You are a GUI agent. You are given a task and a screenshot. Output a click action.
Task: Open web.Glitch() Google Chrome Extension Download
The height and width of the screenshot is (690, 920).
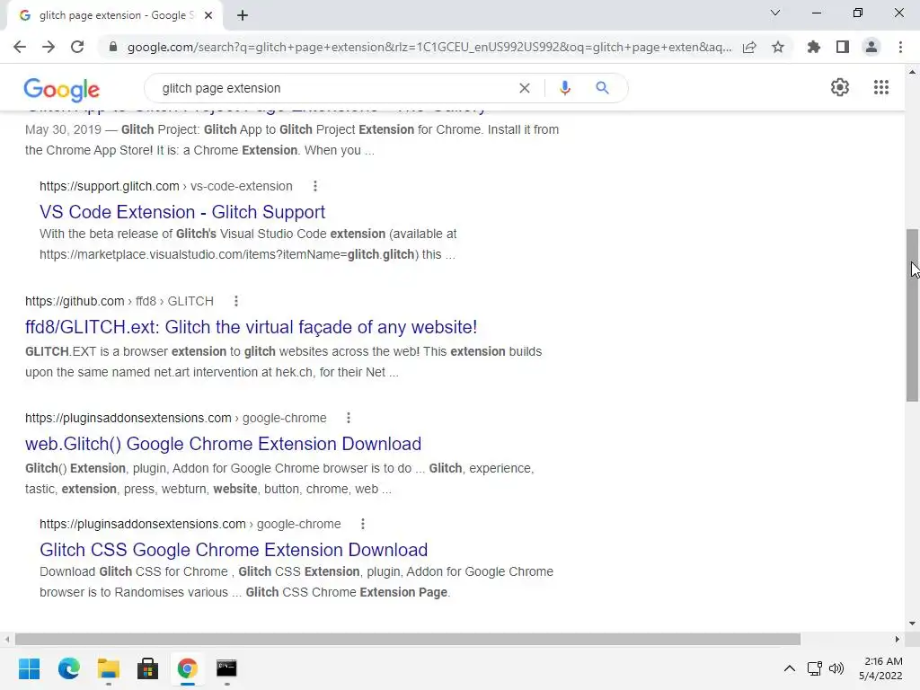[x=223, y=444]
